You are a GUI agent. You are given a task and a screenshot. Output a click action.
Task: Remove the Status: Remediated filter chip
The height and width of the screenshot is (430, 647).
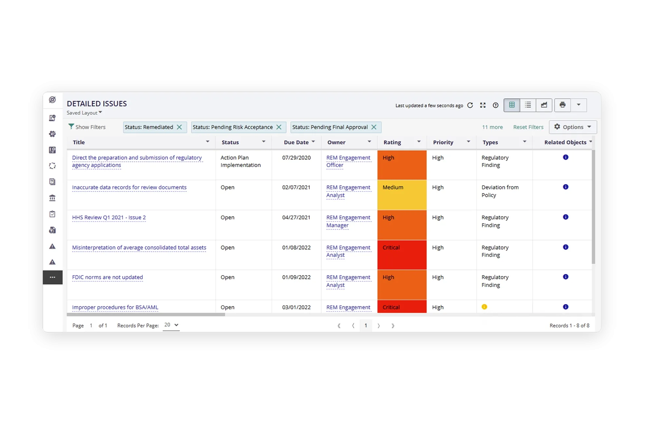(x=179, y=127)
